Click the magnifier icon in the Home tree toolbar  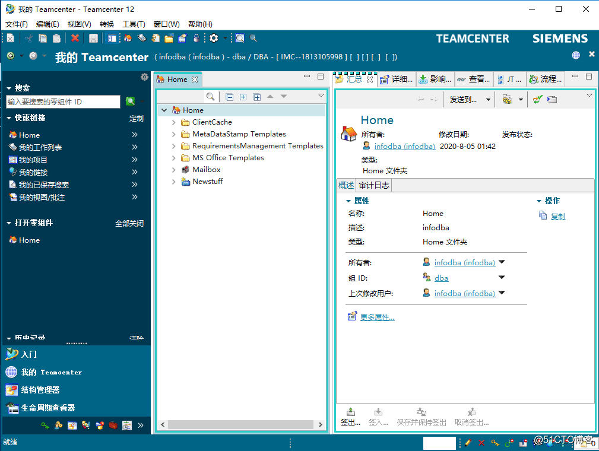pyautogui.click(x=210, y=97)
